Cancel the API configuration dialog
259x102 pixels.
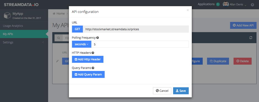coord(162,91)
